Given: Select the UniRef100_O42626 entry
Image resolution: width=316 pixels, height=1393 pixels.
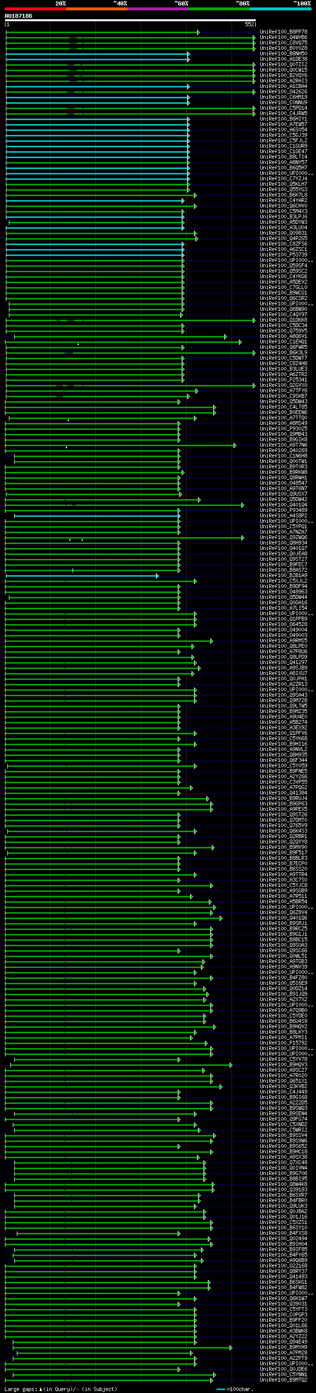Looking at the screenshot, I should tap(283, 92).
